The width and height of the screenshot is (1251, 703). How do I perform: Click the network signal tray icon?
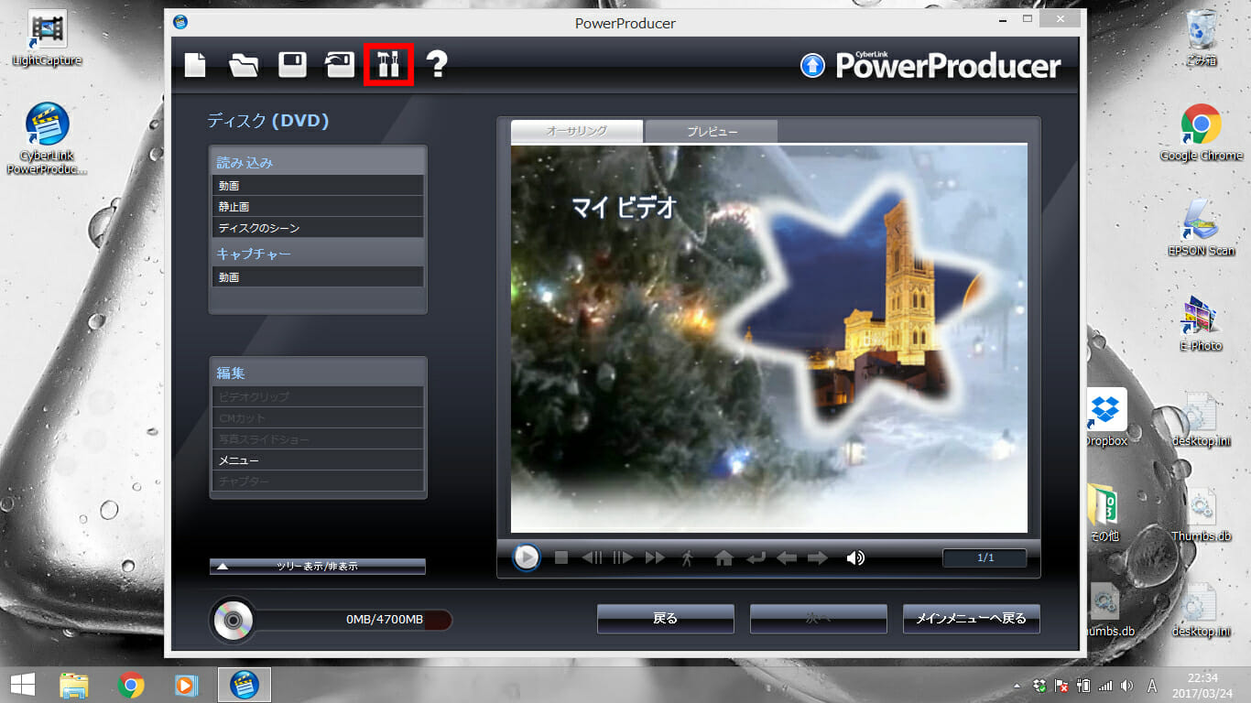pyautogui.click(x=1104, y=686)
